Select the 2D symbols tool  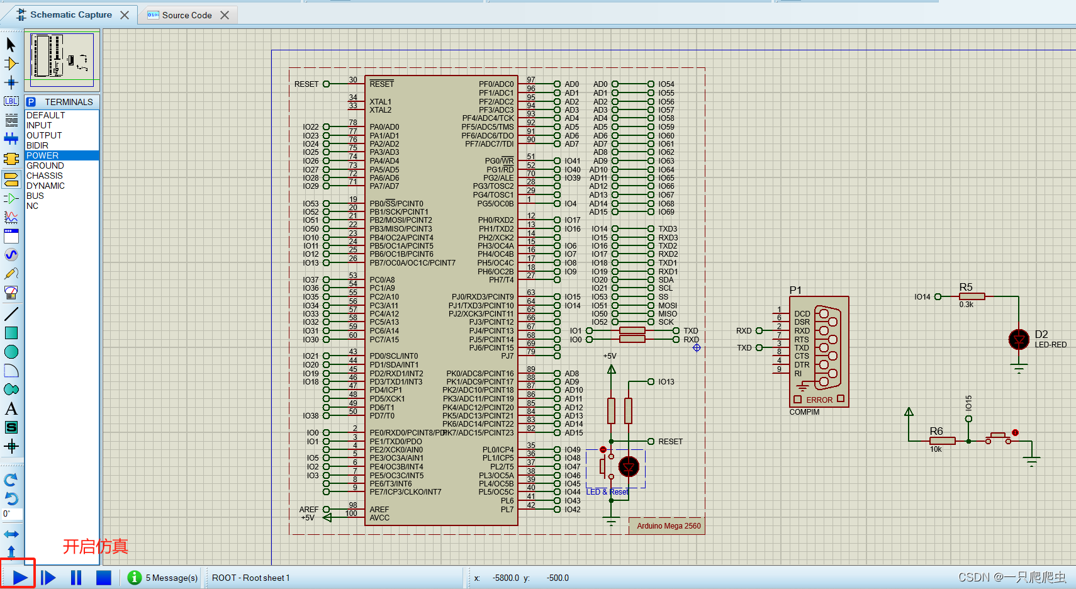click(x=11, y=427)
